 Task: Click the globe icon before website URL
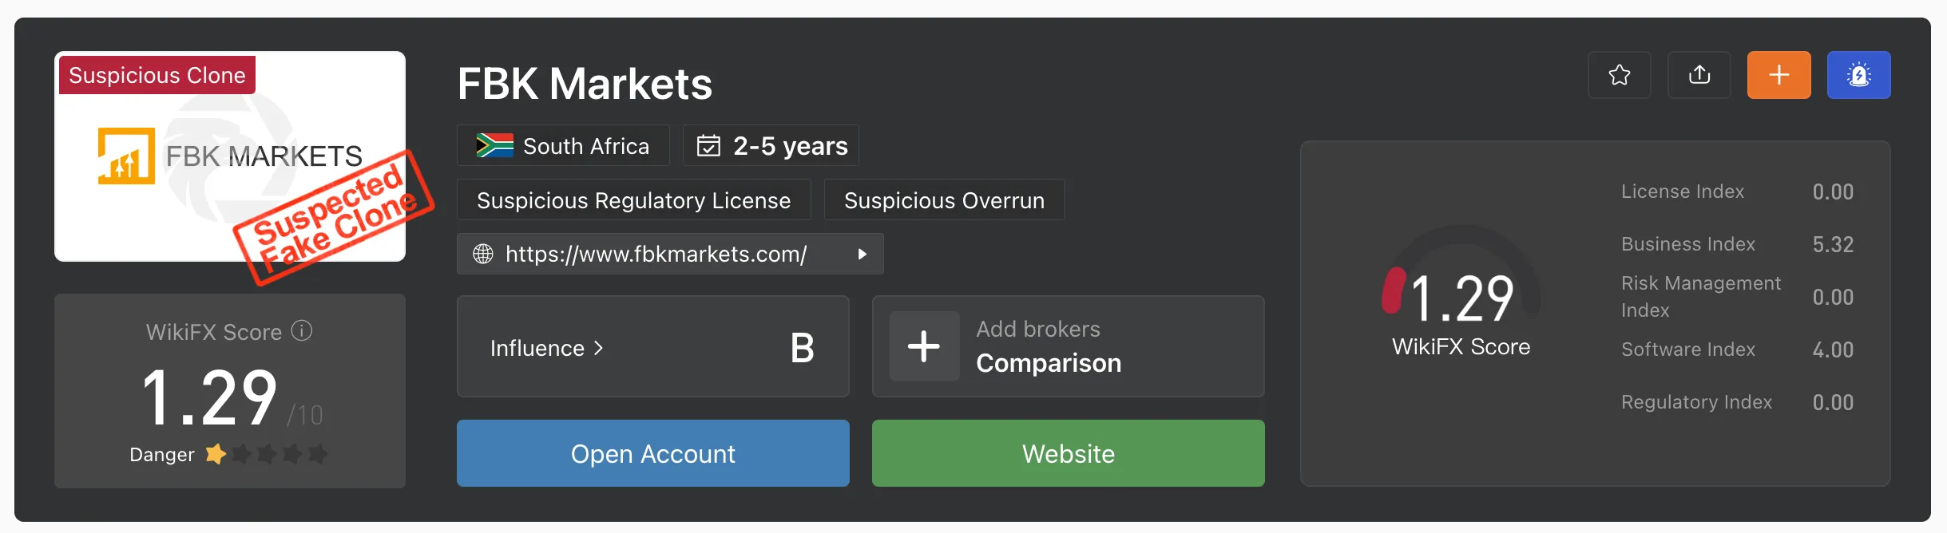tap(483, 254)
